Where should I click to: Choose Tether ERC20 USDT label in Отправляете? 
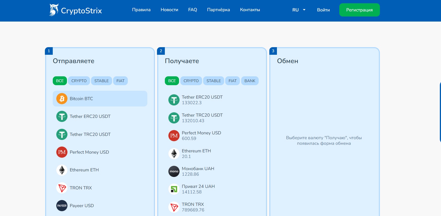coord(90,116)
